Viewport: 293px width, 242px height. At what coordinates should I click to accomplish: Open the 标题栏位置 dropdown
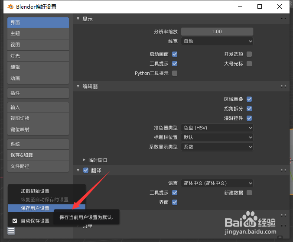tap(217, 137)
